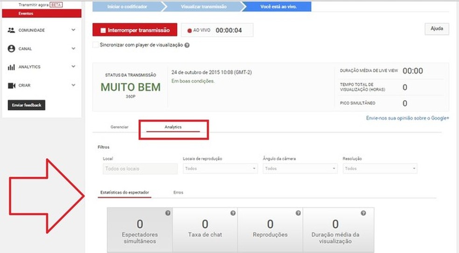The image size is (459, 253).
Task: Expand the Canal sidebar section
Action: [x=73, y=49]
